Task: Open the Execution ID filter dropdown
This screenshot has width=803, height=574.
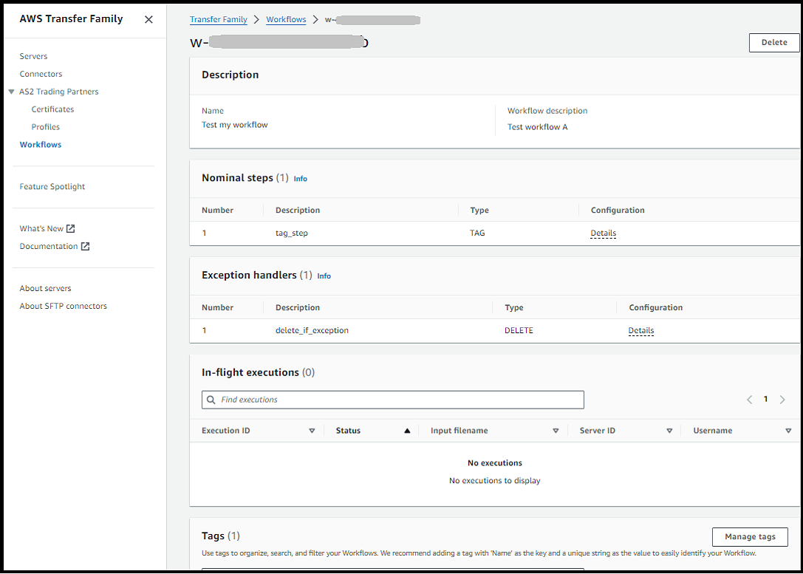Action: click(x=312, y=430)
